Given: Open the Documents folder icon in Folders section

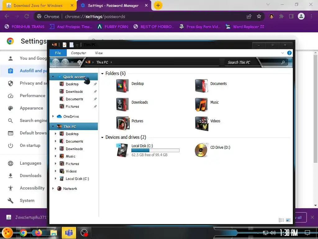Looking at the screenshot, I should 201,86.
